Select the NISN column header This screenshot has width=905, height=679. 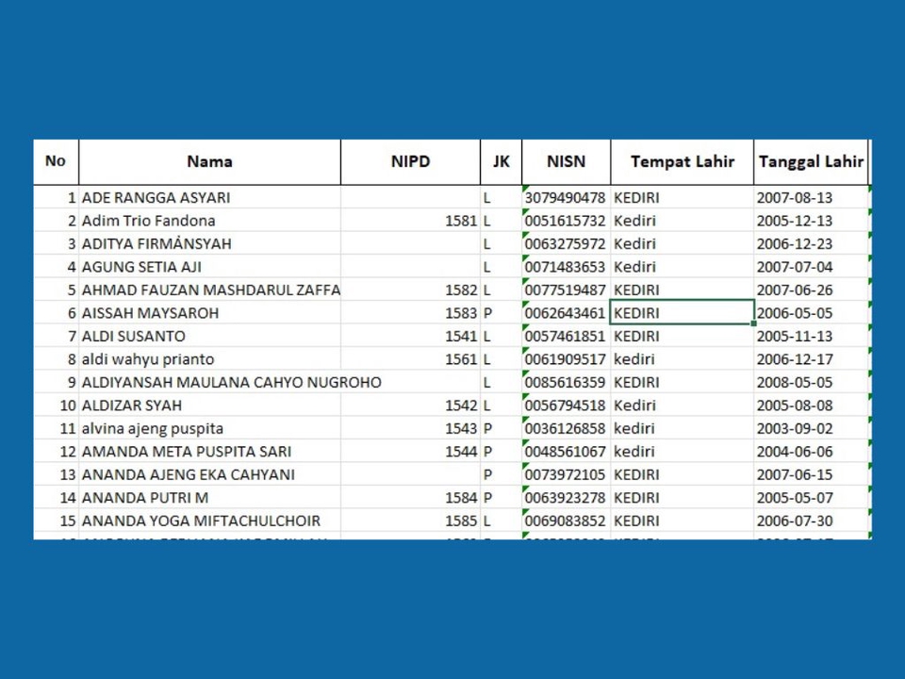[566, 161]
